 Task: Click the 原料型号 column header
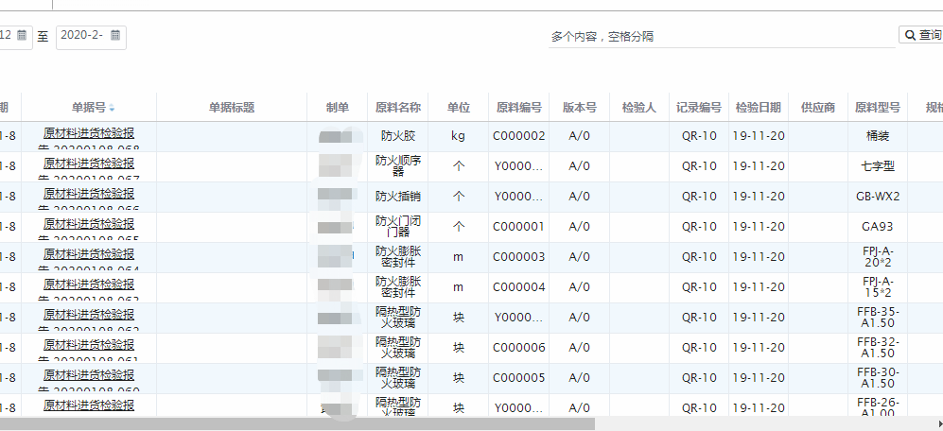click(x=877, y=108)
